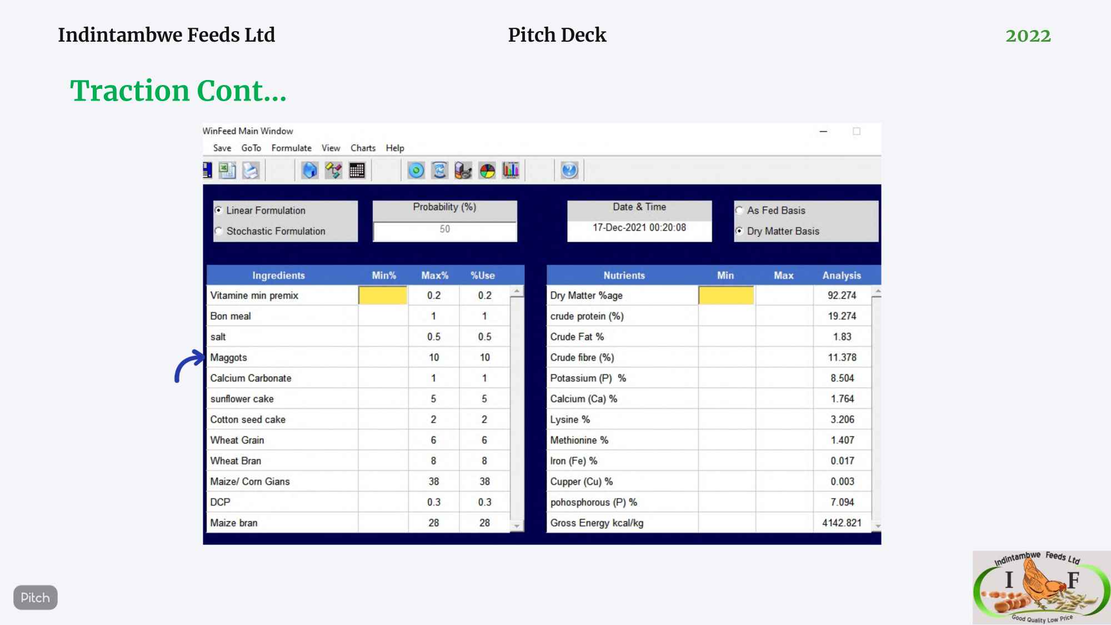Maximize the WinFeed Main Window
The width and height of the screenshot is (1111, 625).
pyautogui.click(x=857, y=132)
